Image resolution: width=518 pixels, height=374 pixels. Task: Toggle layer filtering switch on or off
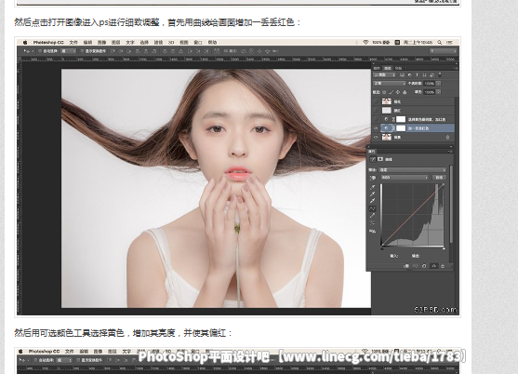(440, 74)
